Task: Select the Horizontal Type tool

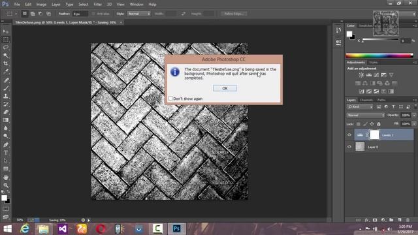Action: pos(6,153)
